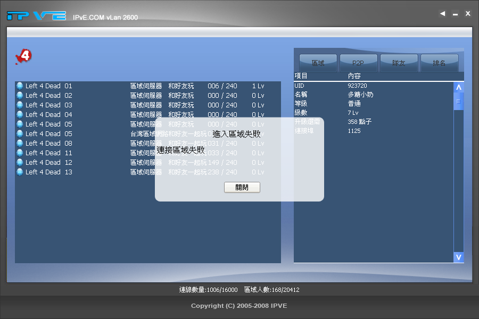This screenshot has height=319, width=479.
Task: Click the Left 4 Dead "4" mascot logo
Action: tap(23, 55)
